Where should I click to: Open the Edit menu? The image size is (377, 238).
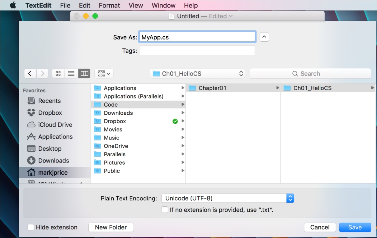pos(85,5)
